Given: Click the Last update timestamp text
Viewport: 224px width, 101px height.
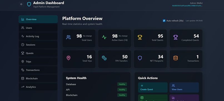Looking at the screenshot, I should (194, 21).
